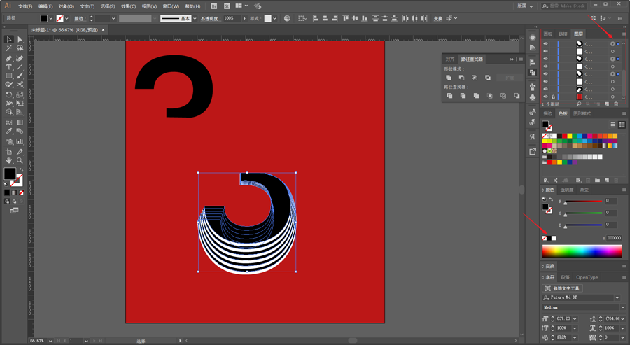The image size is (630, 345).
Task: Toggle lock on the red background layer
Action: pos(553,97)
